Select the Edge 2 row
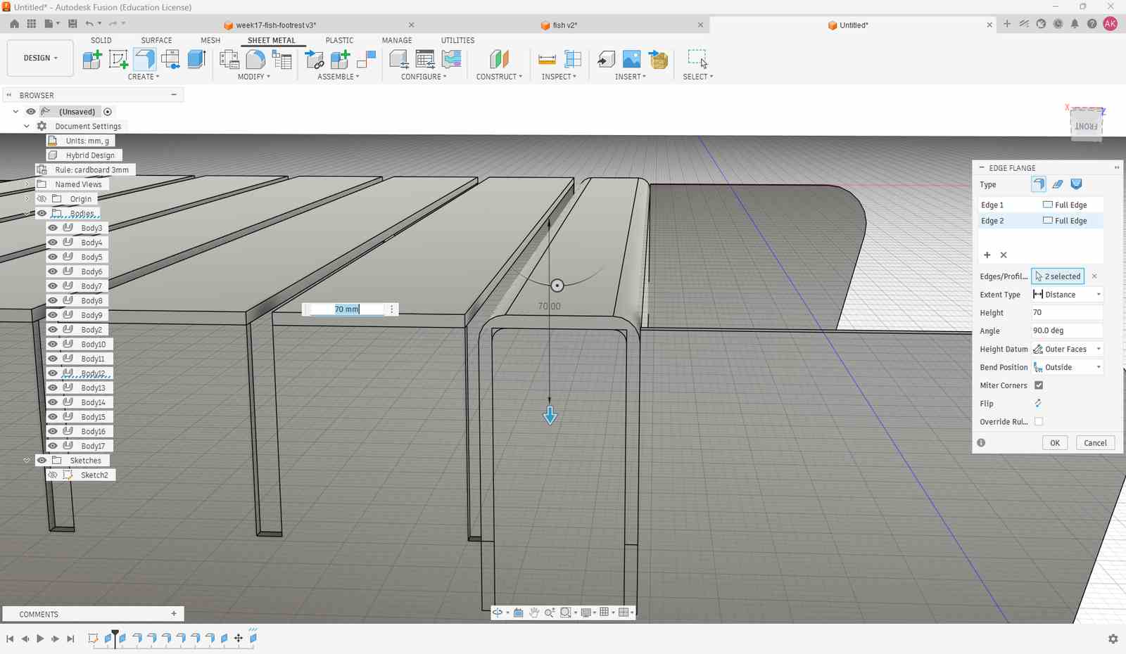Screen dimensions: 1126x654 coord(1041,221)
